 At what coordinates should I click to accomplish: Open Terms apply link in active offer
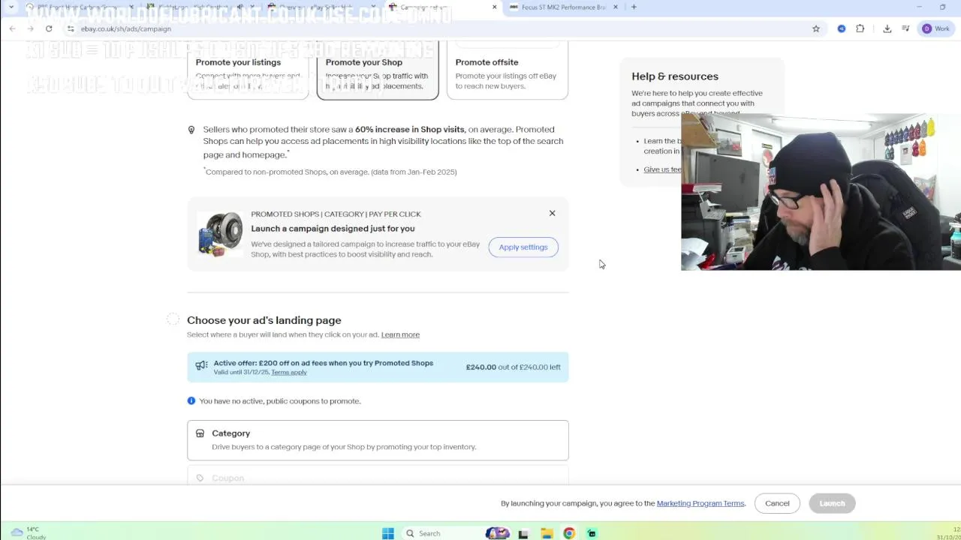(x=289, y=373)
